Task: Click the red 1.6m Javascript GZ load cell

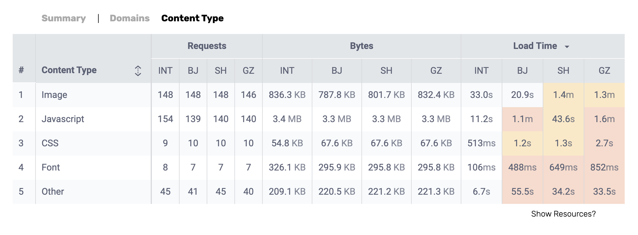Action: click(604, 119)
